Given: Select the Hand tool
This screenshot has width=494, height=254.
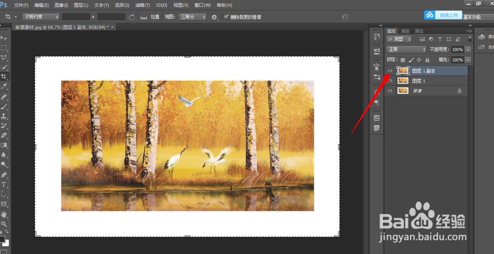Looking at the screenshot, I should coord(4,215).
